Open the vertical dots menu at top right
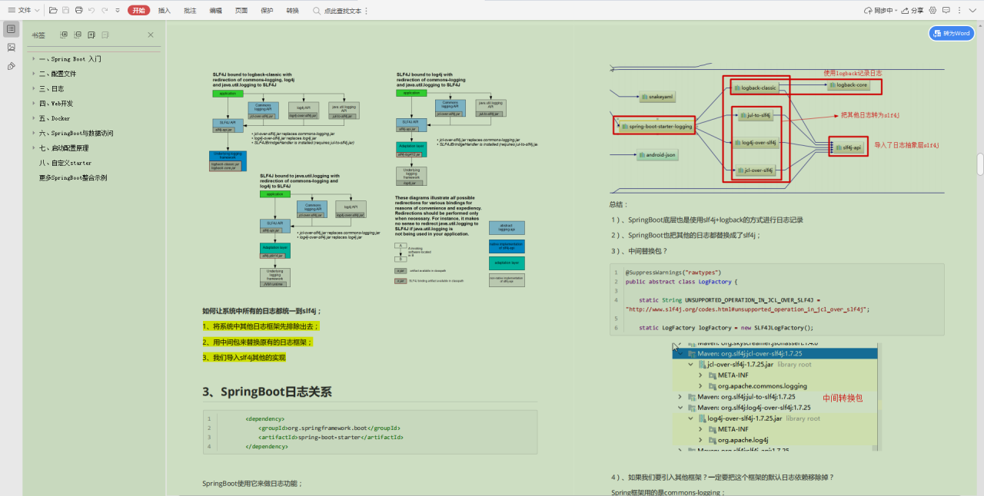The height and width of the screenshot is (496, 984). pyautogui.click(x=961, y=11)
